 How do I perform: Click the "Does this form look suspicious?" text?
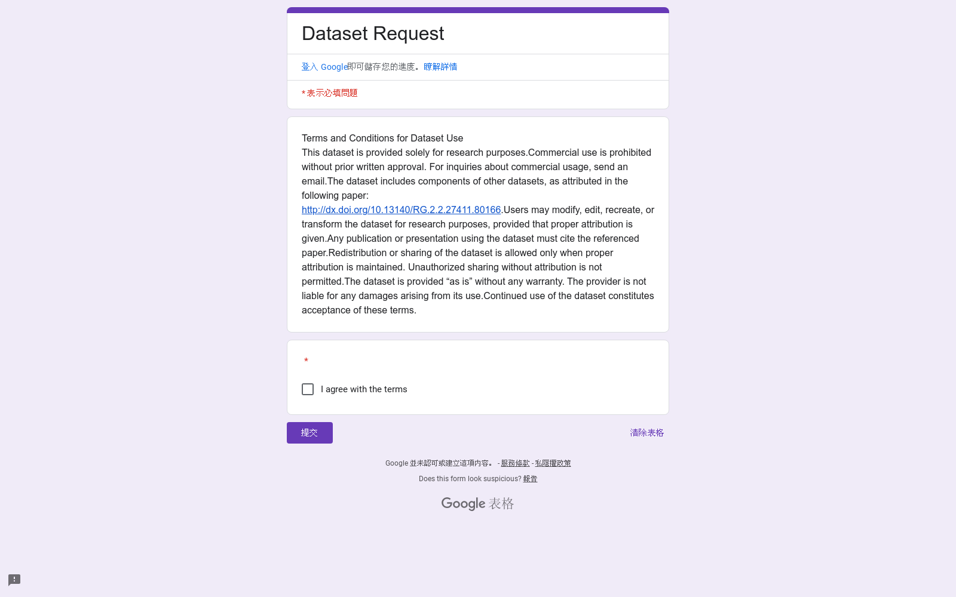click(470, 479)
